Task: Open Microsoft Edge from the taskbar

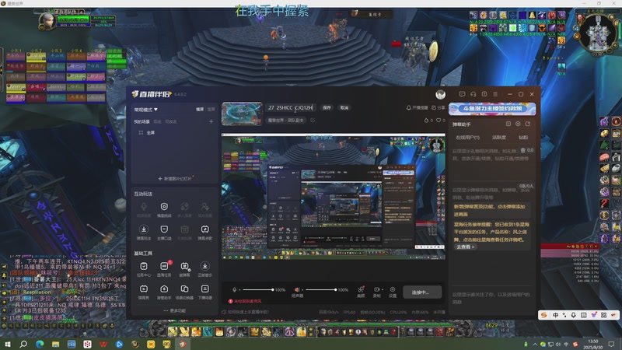Action: click(40, 344)
